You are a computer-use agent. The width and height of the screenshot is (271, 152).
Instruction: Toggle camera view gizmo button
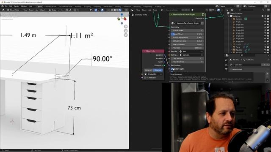coord(126,35)
